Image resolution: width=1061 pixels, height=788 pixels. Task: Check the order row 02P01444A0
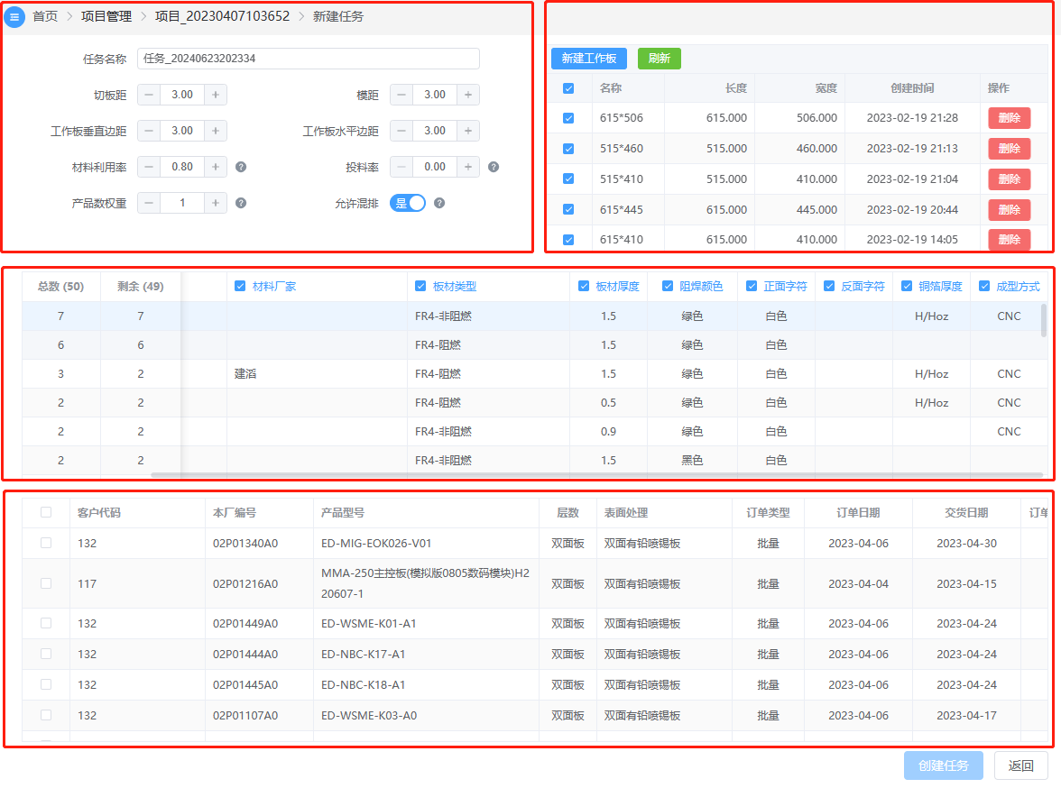(x=46, y=654)
